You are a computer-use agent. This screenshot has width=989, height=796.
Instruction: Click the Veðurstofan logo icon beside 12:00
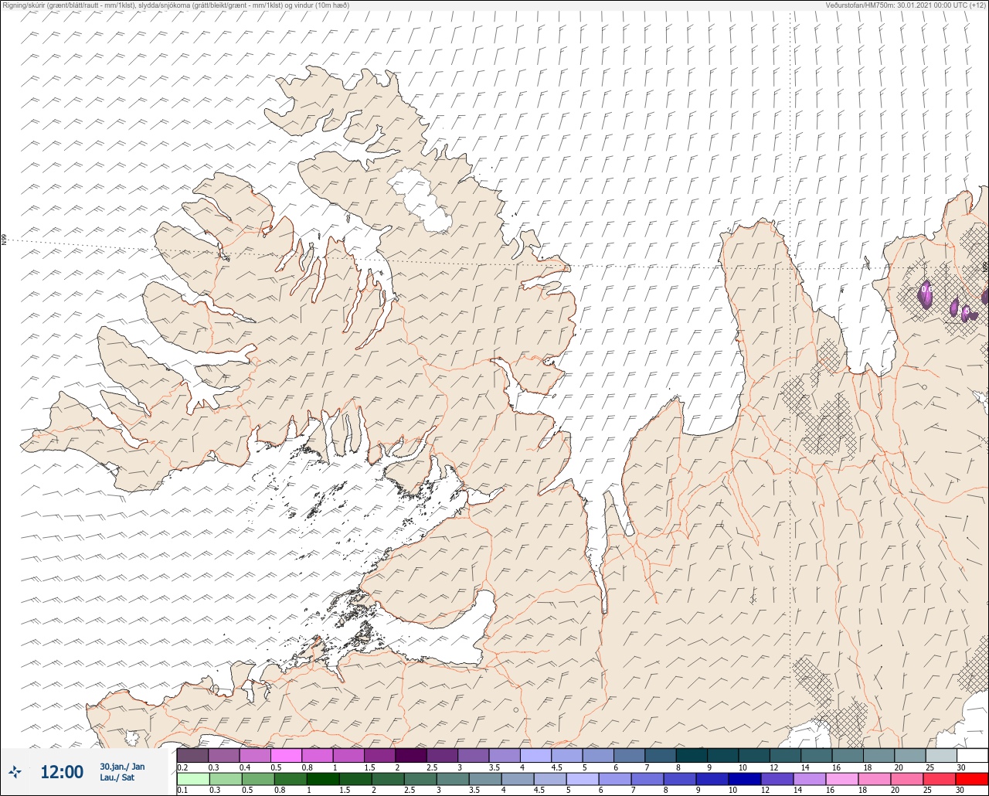15,771
